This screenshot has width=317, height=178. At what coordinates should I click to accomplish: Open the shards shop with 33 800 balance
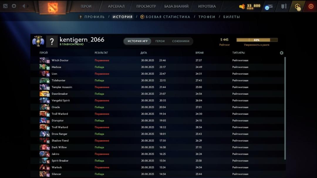coord(249,6)
